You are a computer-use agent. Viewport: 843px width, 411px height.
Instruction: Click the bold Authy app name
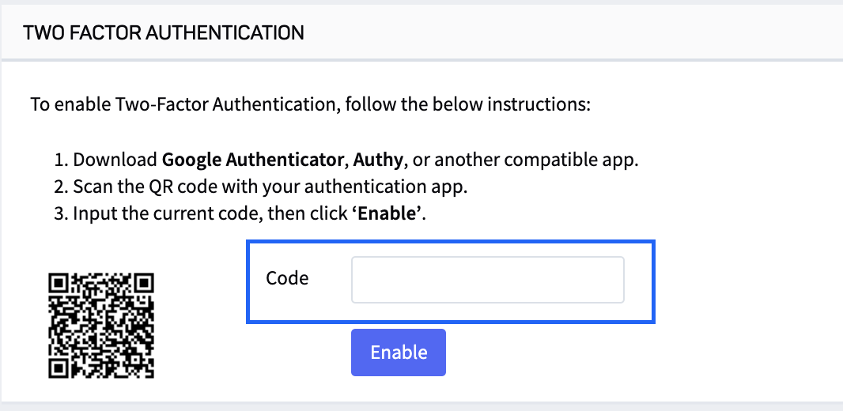[x=379, y=160]
